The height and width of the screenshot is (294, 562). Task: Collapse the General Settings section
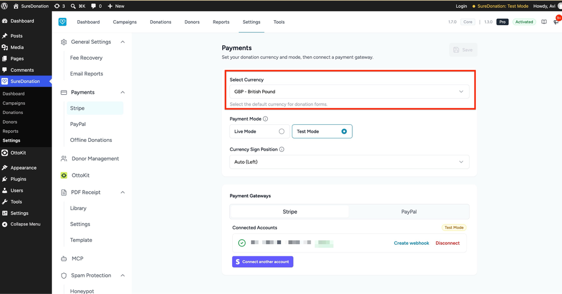122,42
